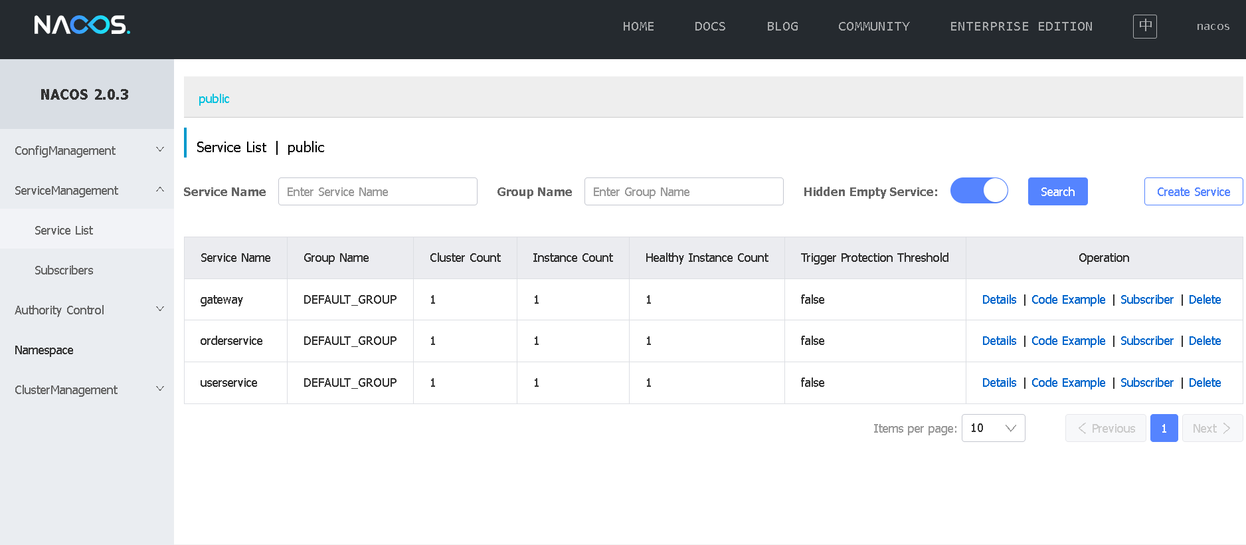Screen dimensions: 1246x545
Task: Switch language with the 中 icon
Action: point(1144,27)
